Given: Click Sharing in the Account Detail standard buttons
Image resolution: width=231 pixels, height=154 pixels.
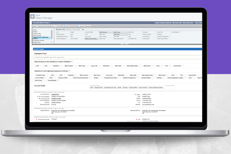Looking at the screenshot, I should 125,87.
